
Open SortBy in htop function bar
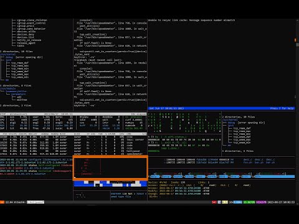[x=212, y=177]
